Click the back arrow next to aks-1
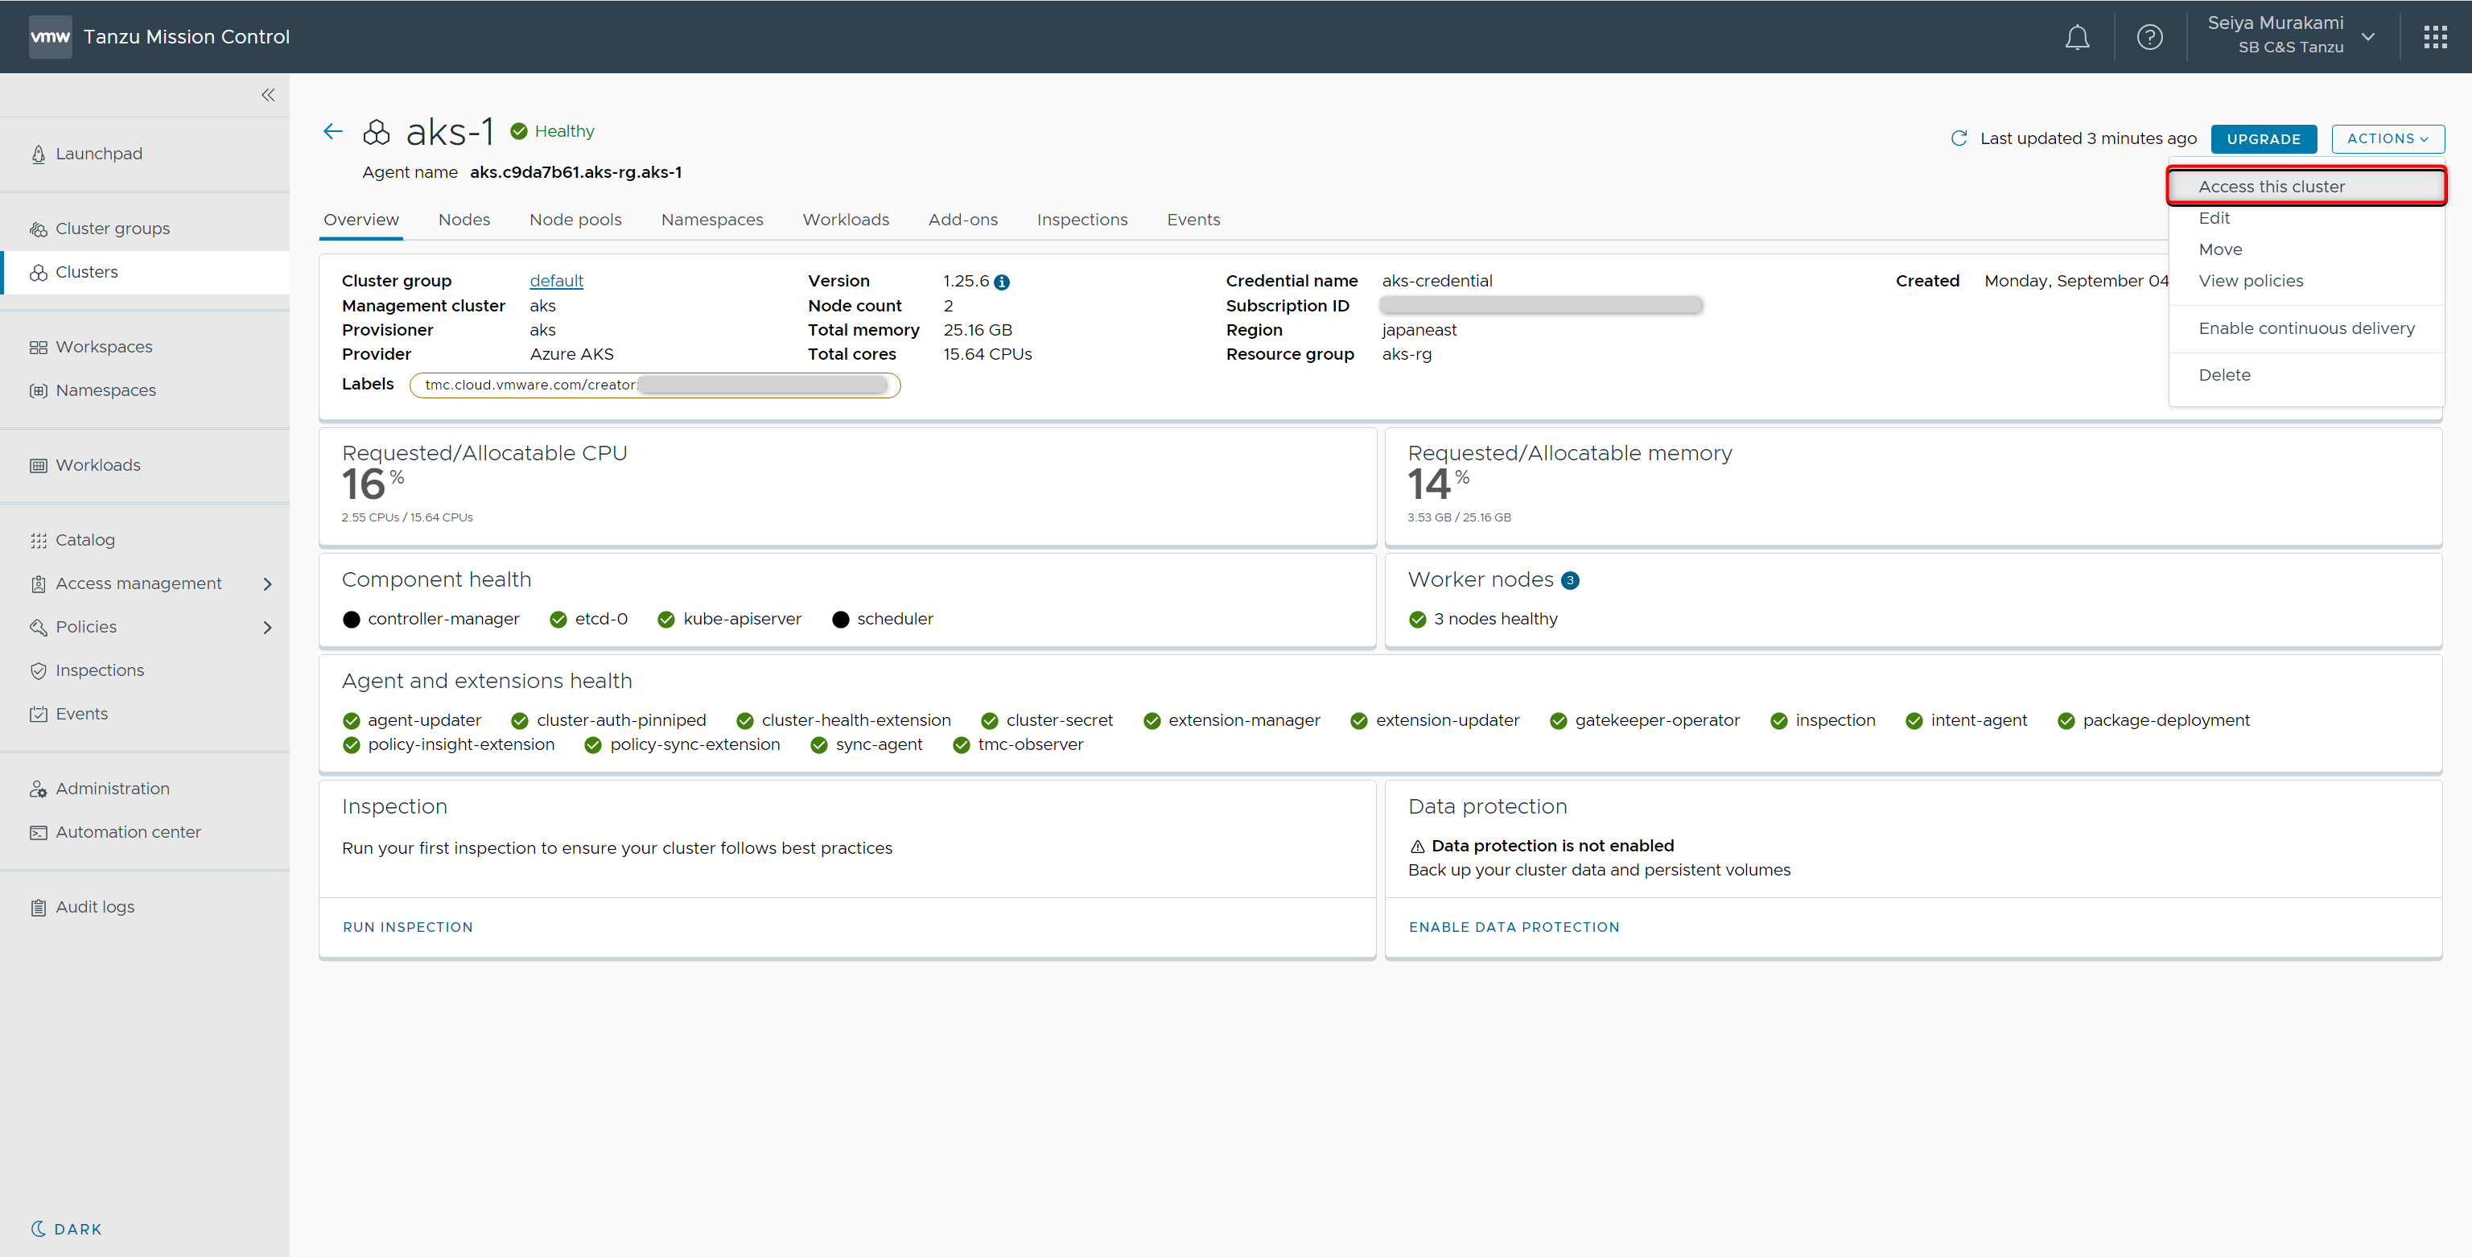This screenshot has width=2472, height=1257. (x=333, y=131)
